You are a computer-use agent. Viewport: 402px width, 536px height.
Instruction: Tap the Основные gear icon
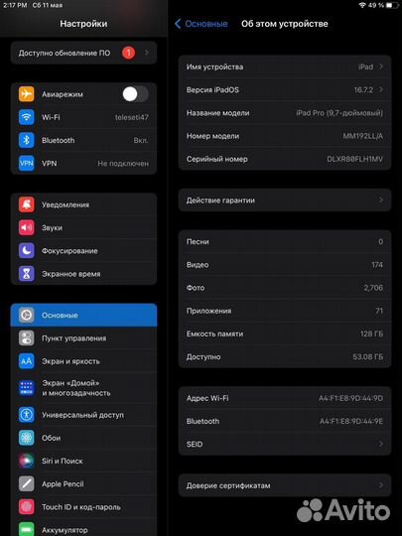tap(27, 315)
